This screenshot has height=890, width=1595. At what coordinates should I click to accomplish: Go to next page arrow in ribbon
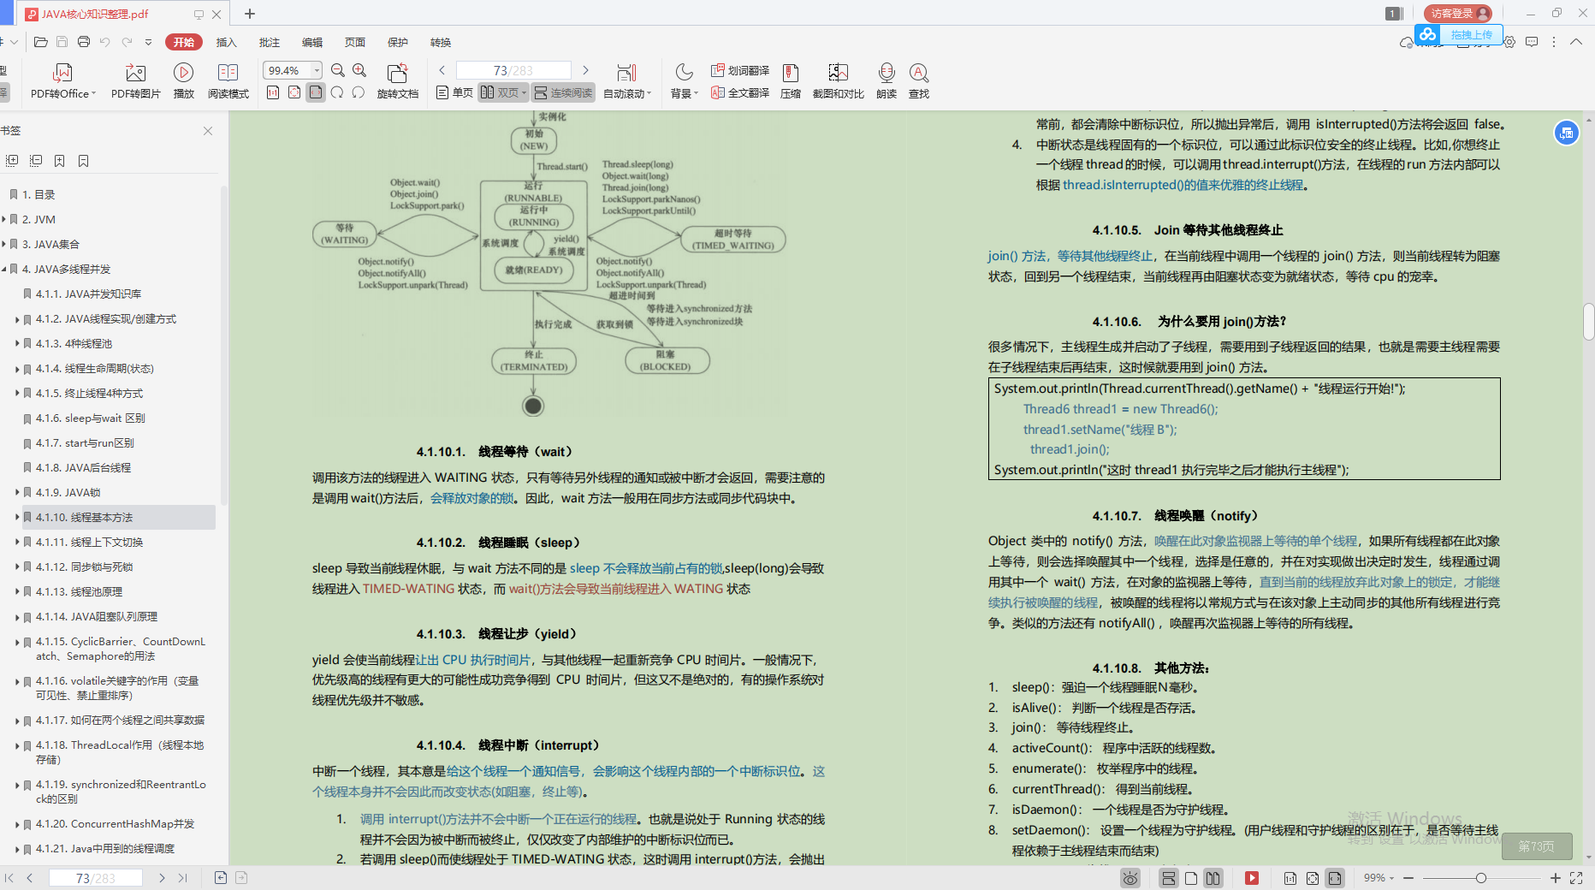[585, 70]
